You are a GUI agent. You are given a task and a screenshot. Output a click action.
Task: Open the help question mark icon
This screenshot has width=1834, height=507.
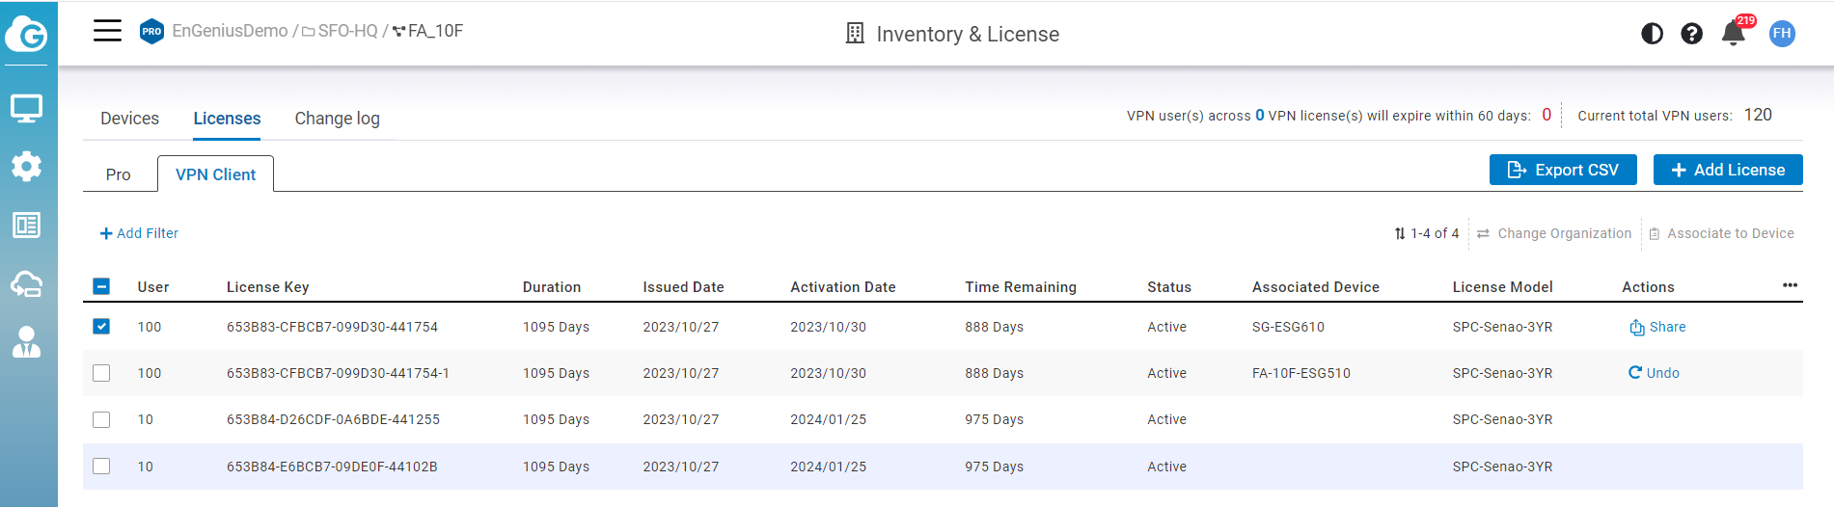click(1691, 34)
